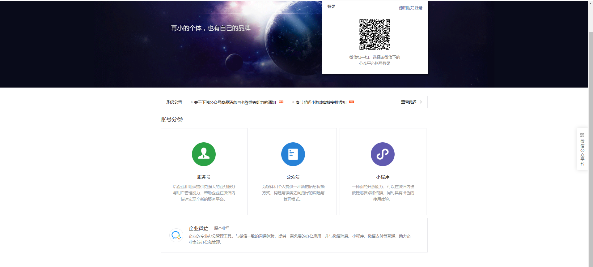Click the 小程序 description starting 一种新的开放能力

(383, 193)
